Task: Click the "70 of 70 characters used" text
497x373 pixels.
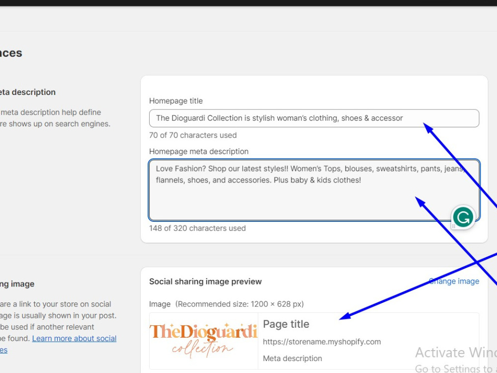Action: coord(193,135)
